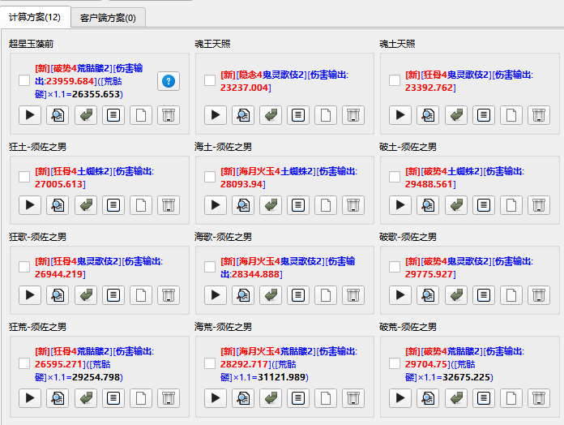Run the 海土-须佐之男 scheme with play button
The height and width of the screenshot is (425, 564).
coord(216,205)
